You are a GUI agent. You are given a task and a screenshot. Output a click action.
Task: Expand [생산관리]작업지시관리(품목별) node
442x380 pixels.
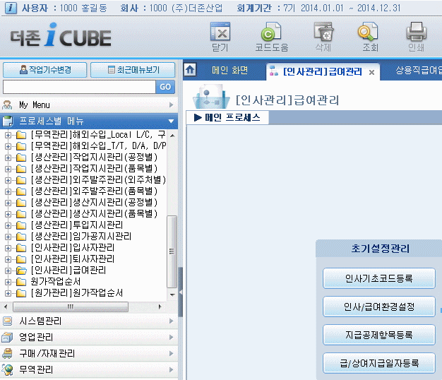point(8,169)
